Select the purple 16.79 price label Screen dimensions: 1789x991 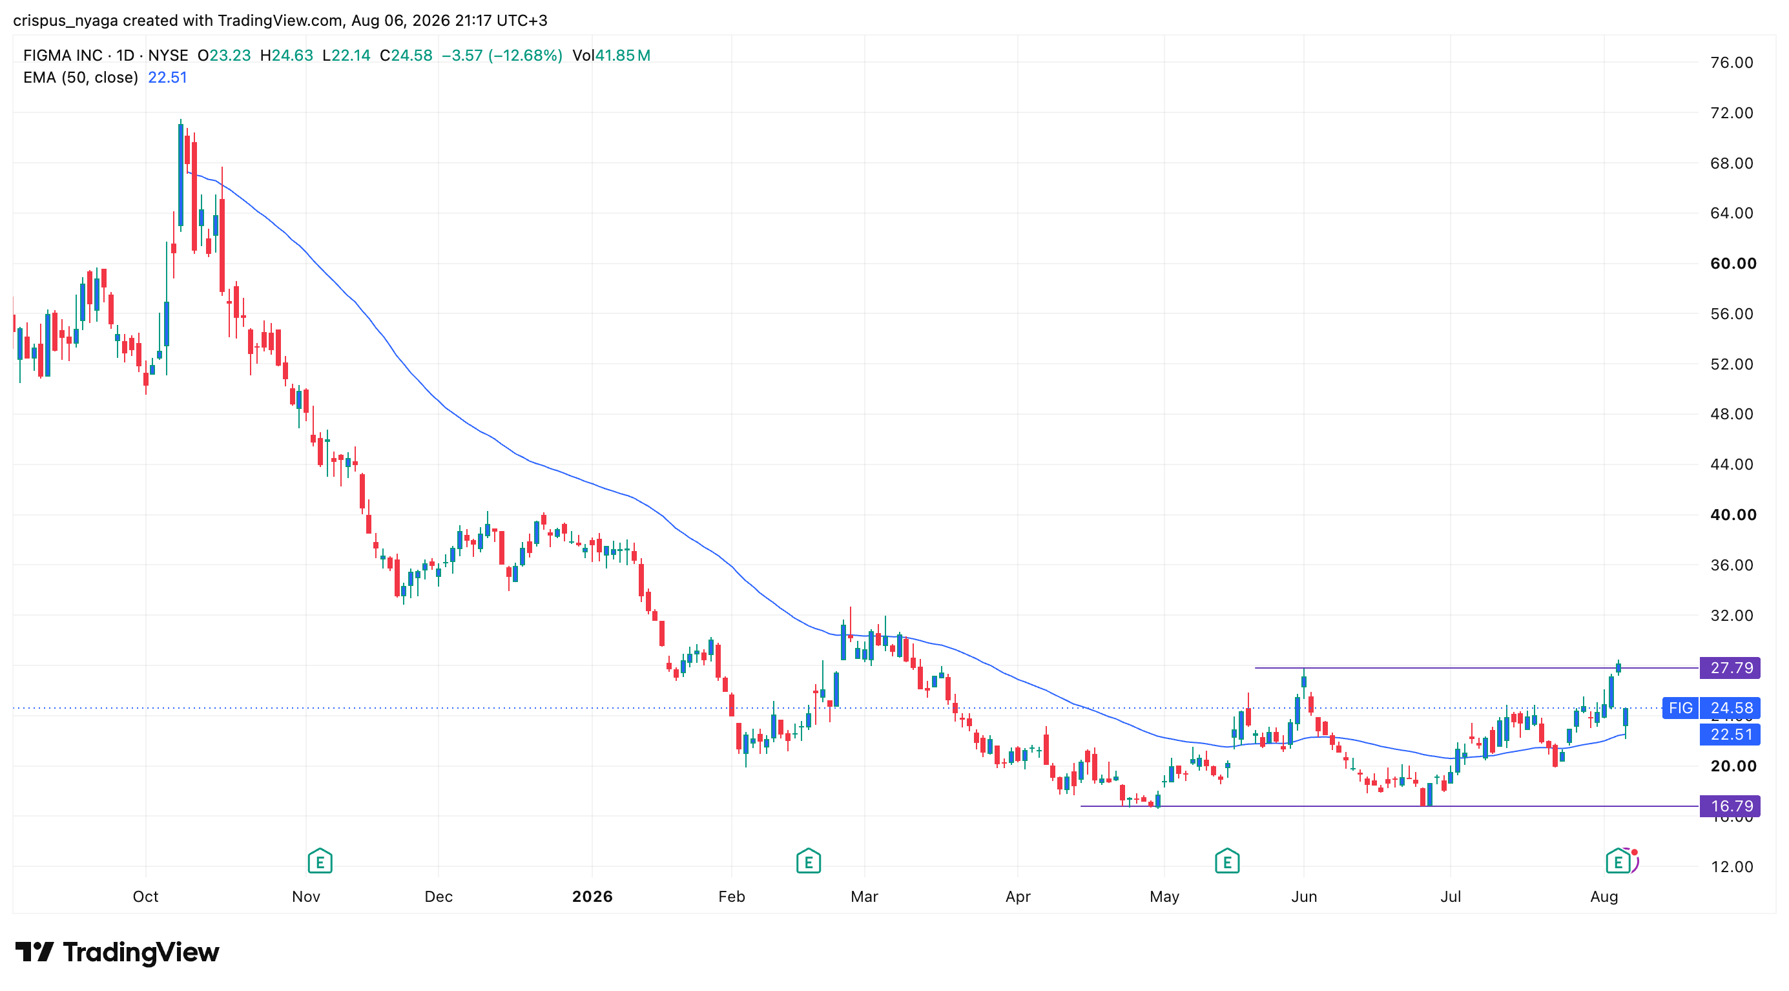[x=1730, y=806]
